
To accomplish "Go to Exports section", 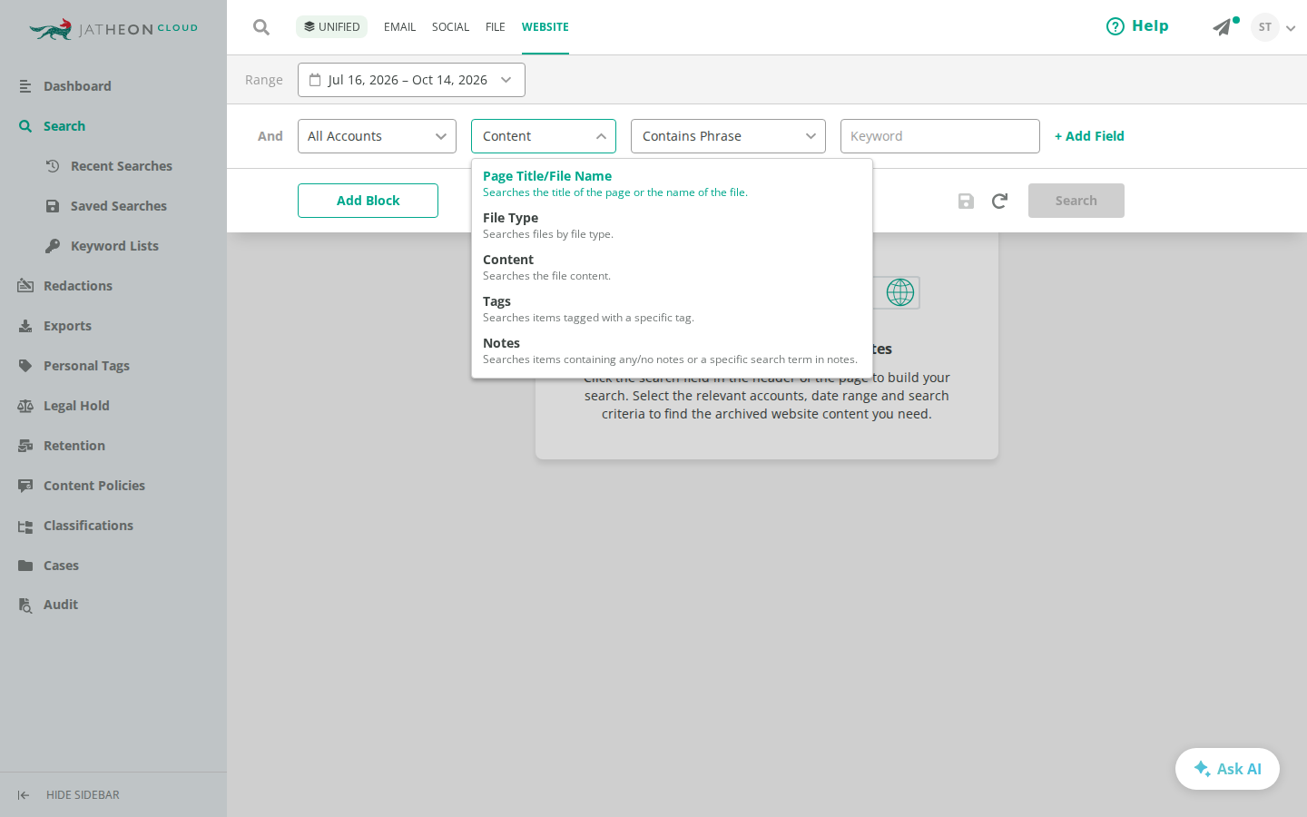I will [x=67, y=326].
